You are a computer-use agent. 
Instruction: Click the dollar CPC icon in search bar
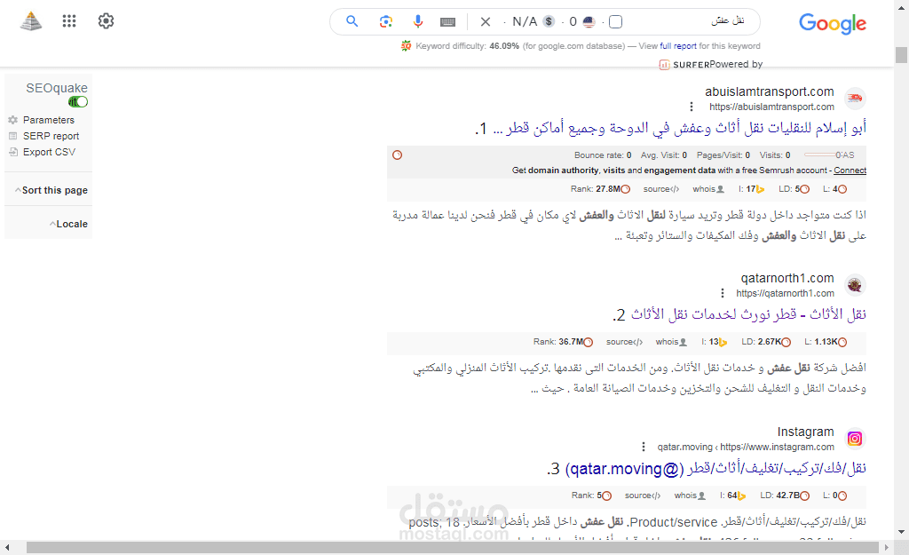point(549,22)
